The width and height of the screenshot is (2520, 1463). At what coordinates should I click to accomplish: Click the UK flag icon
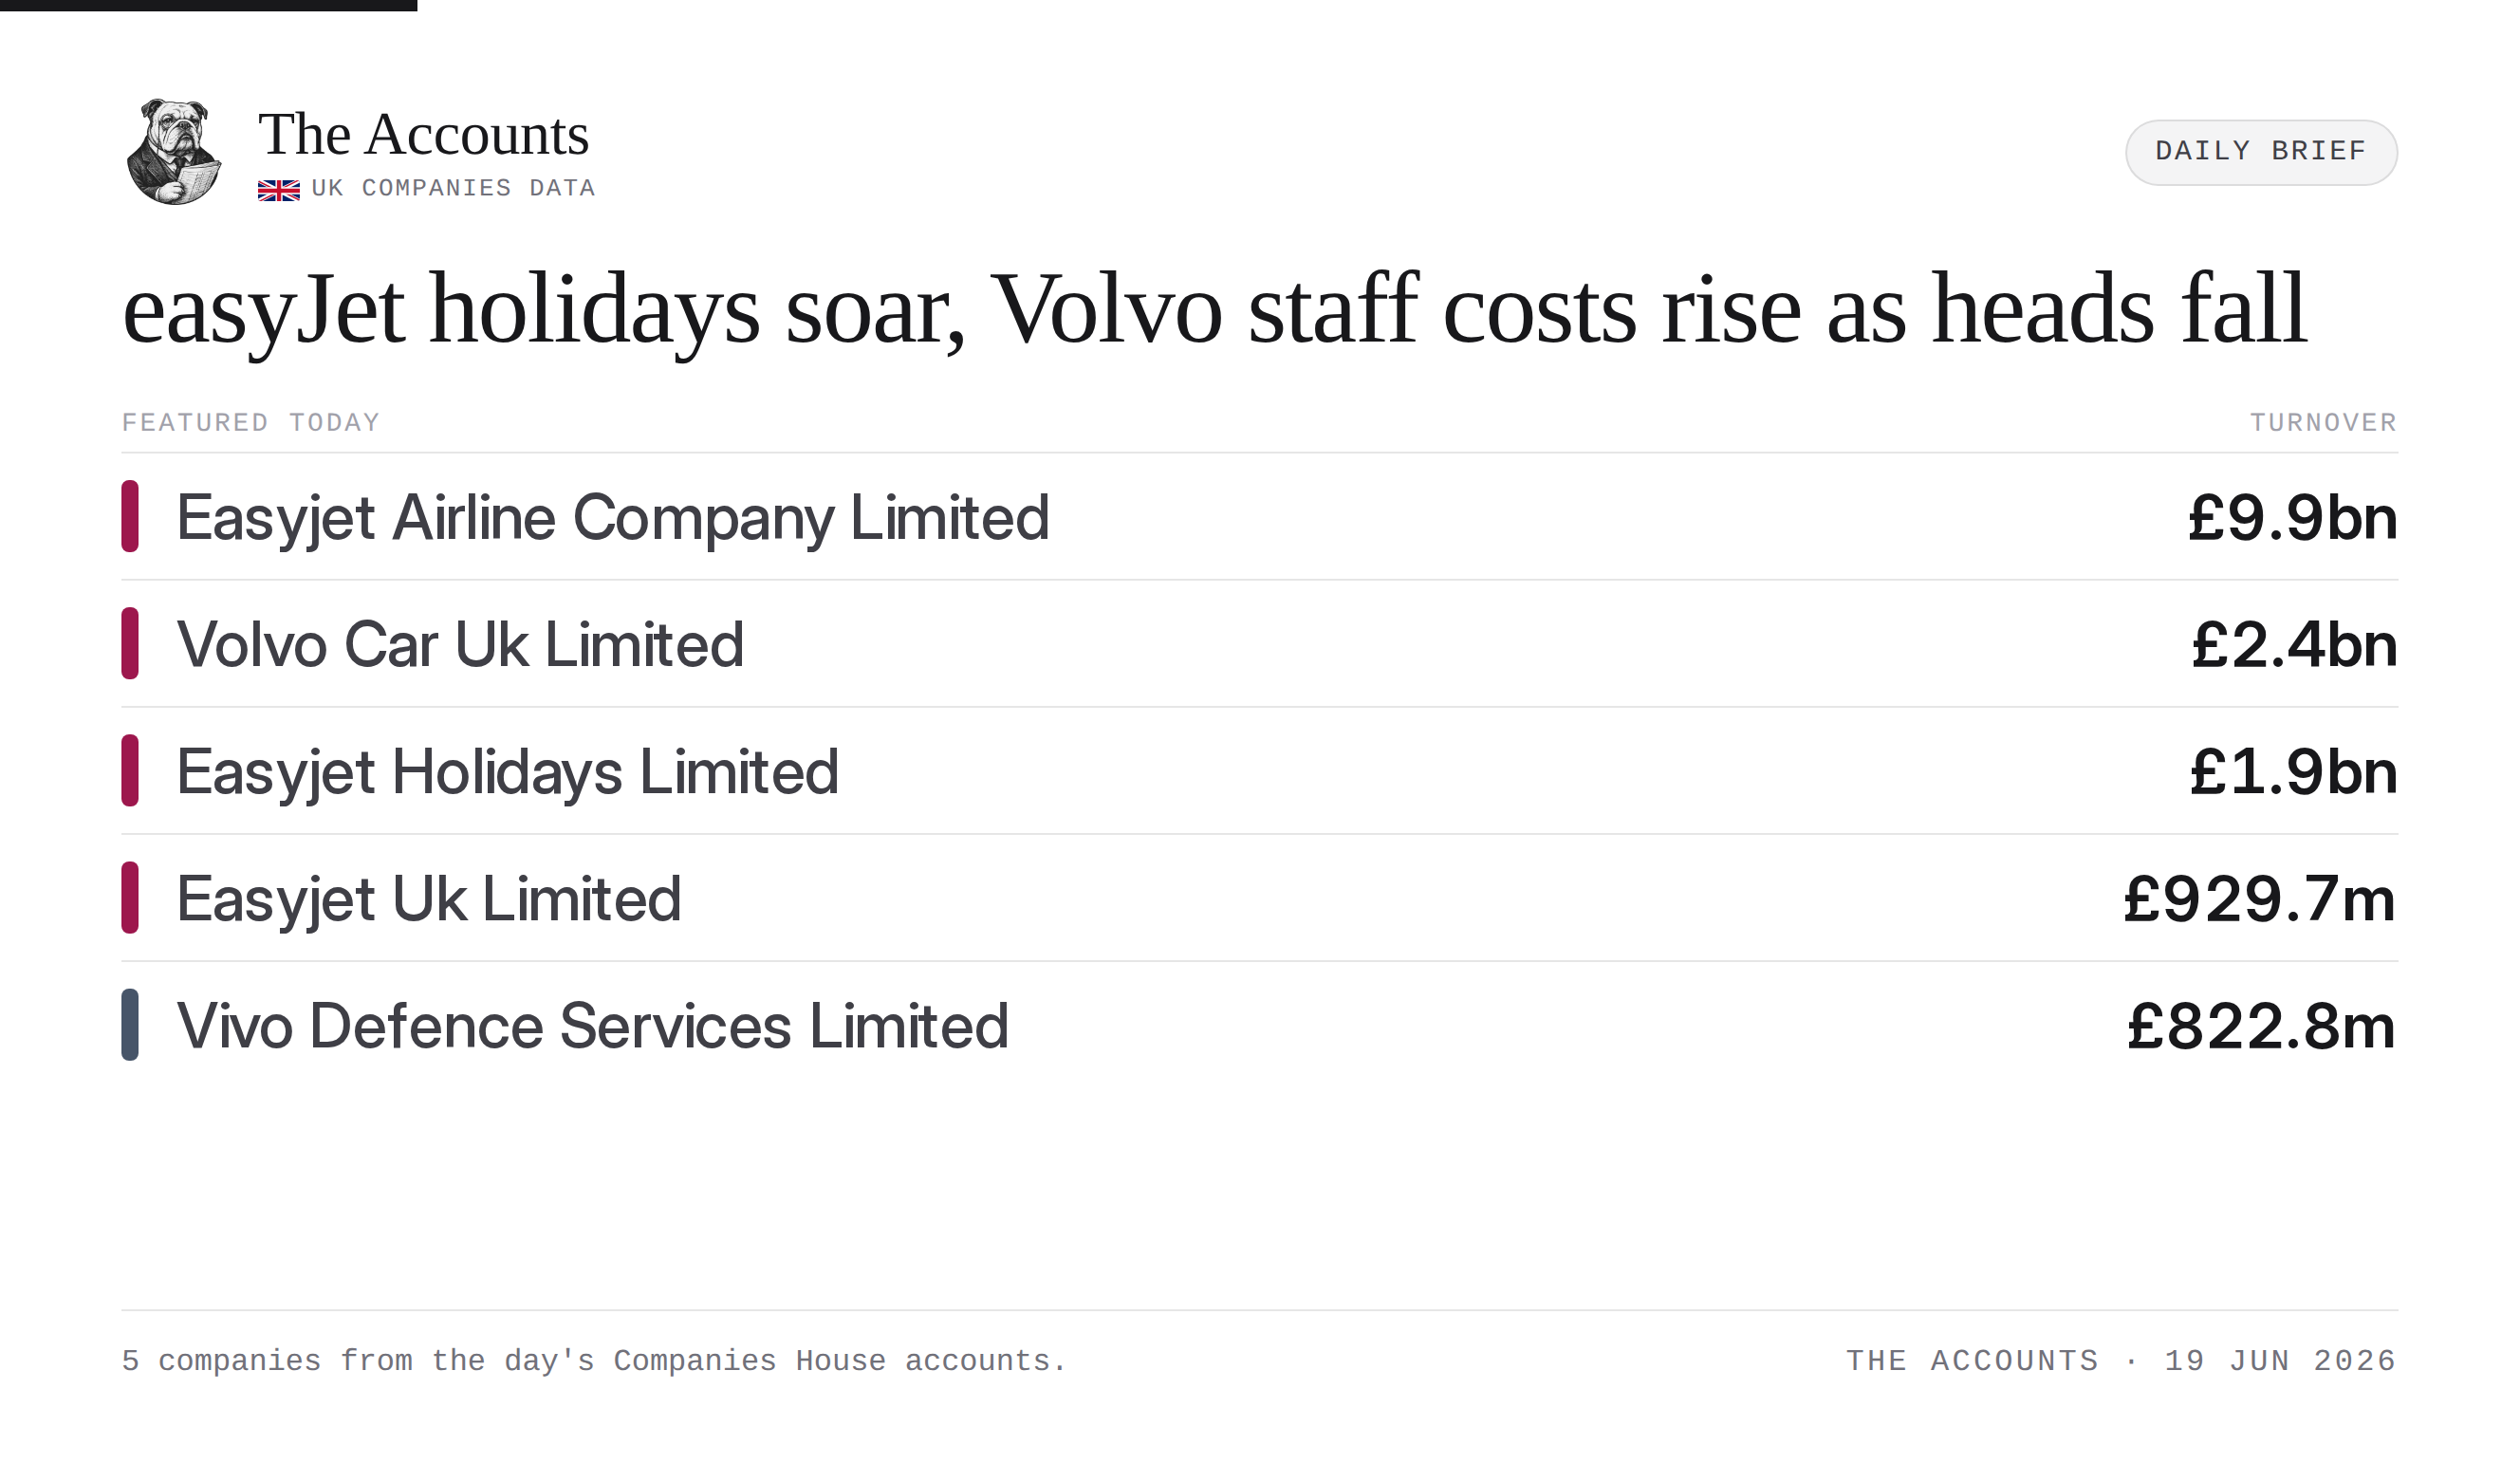click(x=279, y=190)
